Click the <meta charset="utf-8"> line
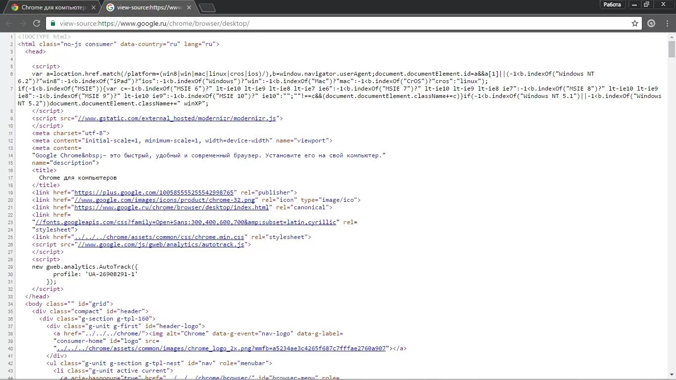 [71, 133]
